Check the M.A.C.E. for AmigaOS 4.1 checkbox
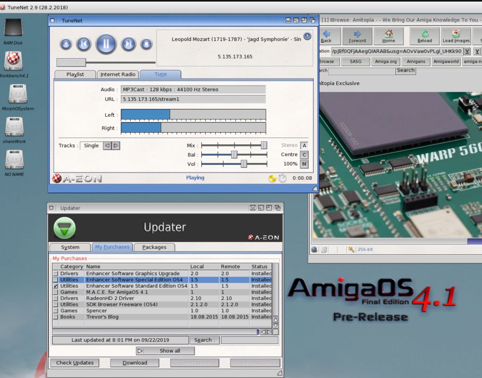Screen dimensions: 482x378 pos(55,292)
